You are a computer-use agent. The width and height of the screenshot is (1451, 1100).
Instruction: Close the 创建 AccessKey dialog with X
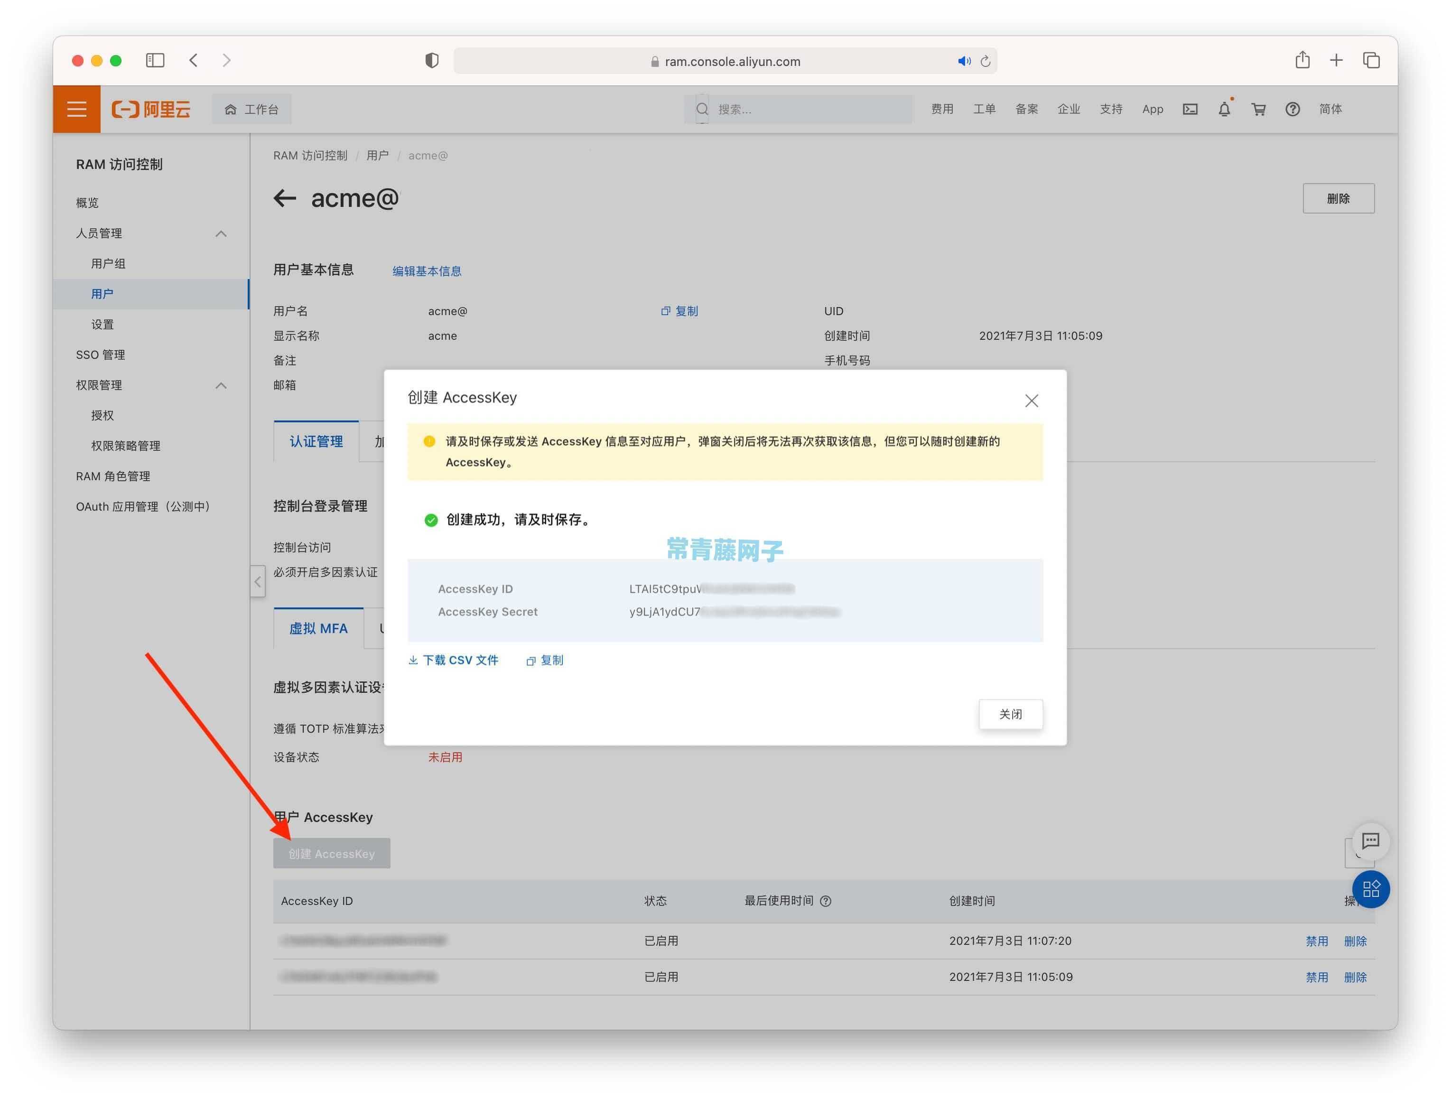pyautogui.click(x=1031, y=401)
